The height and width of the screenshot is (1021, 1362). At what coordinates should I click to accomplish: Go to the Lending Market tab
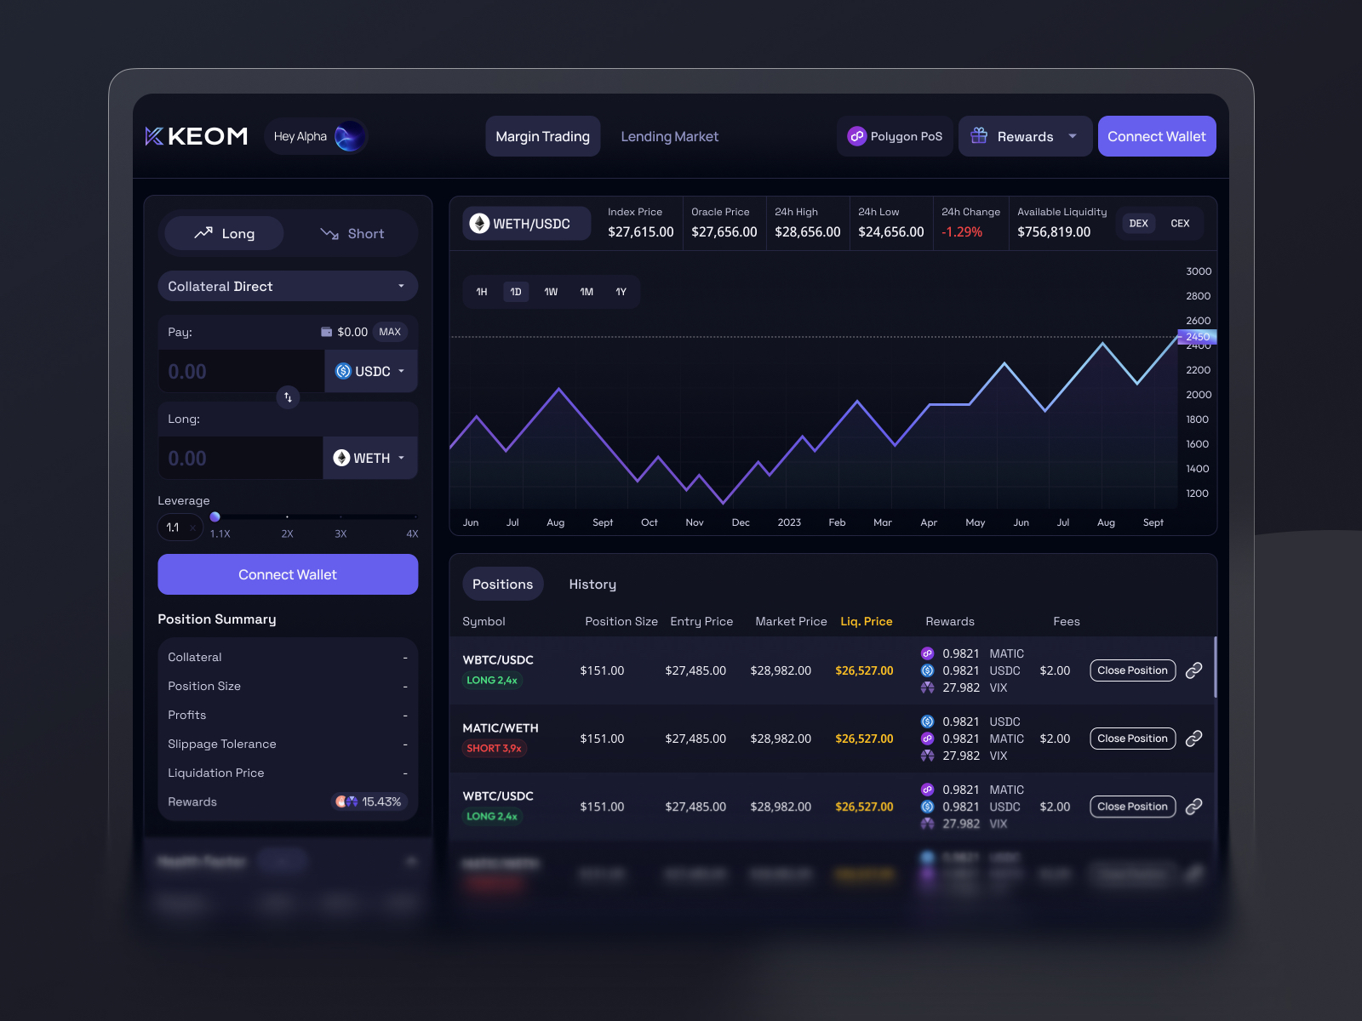click(669, 136)
